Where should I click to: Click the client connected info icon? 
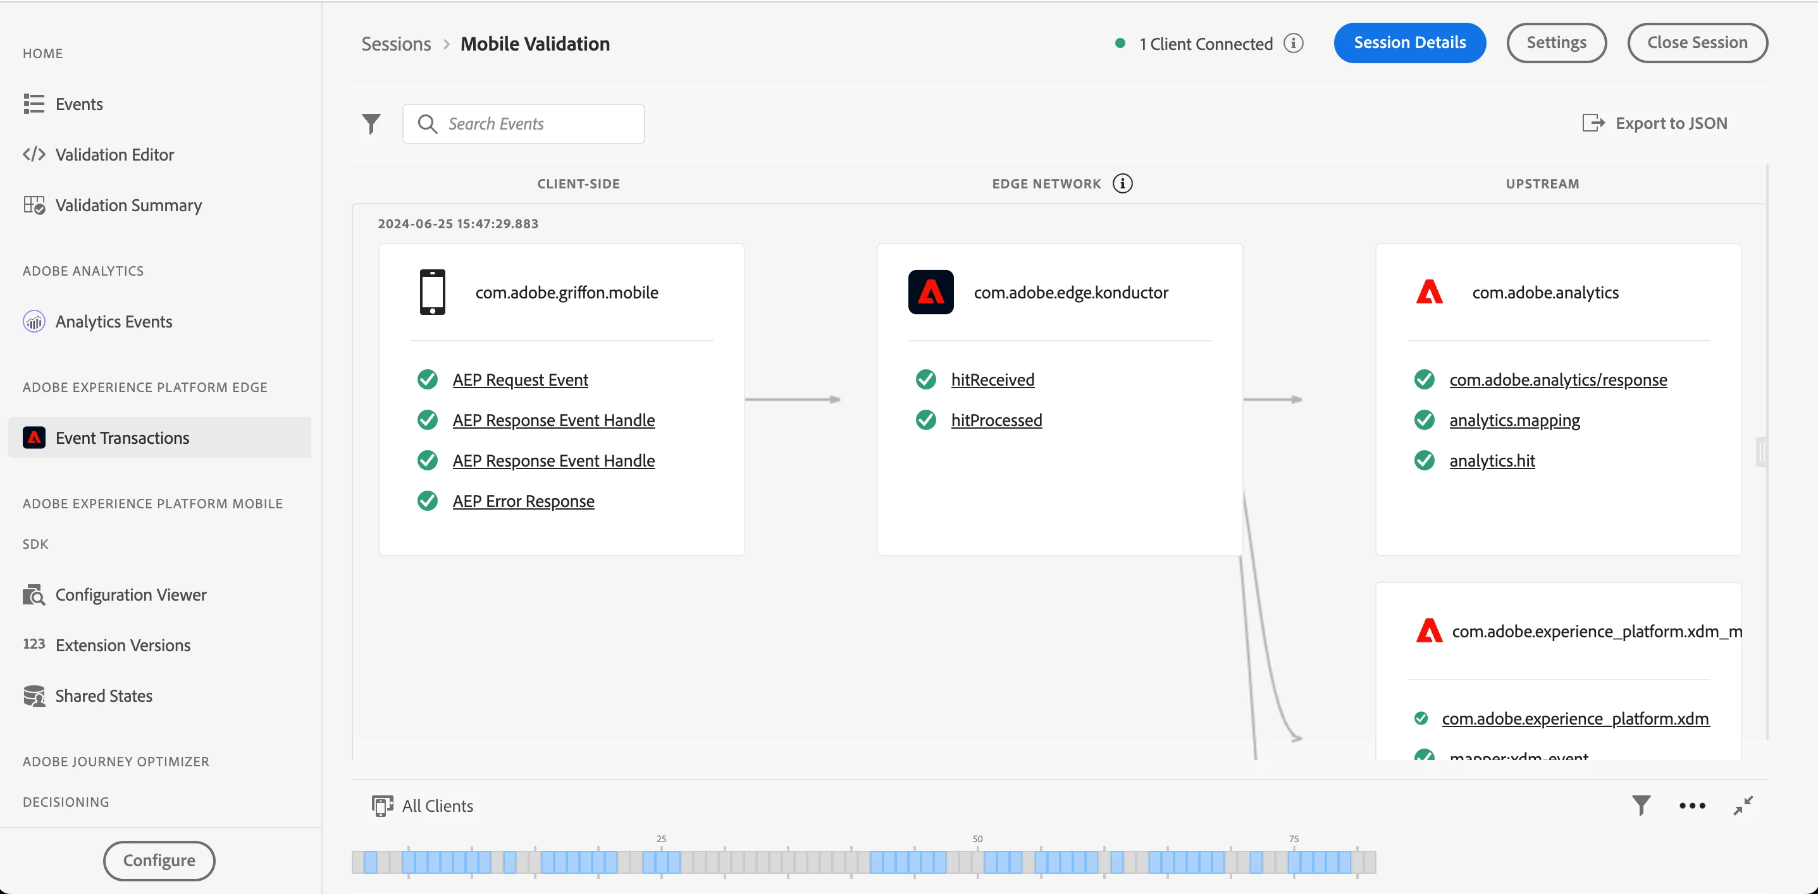point(1293,44)
